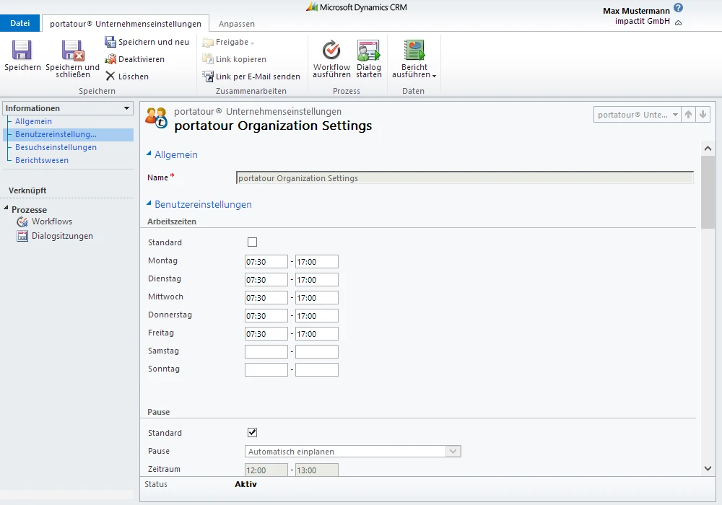Jump to Besuchseinstellungen section
This screenshot has width=722, height=505.
coord(56,147)
